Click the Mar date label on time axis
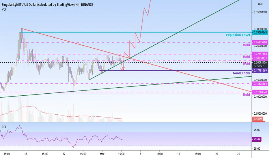This screenshot has height=158, width=269. pos(102,154)
